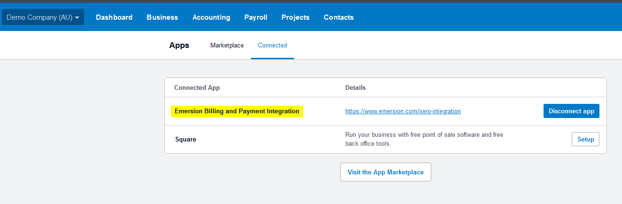Click Setup for the Square app
Viewport: 622px width, 204px height.
click(585, 140)
